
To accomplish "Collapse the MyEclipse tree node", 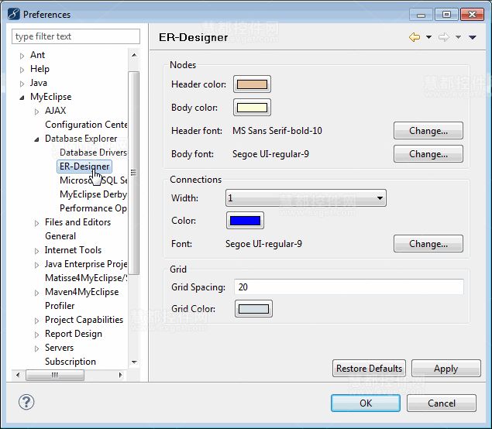I will pos(22,98).
